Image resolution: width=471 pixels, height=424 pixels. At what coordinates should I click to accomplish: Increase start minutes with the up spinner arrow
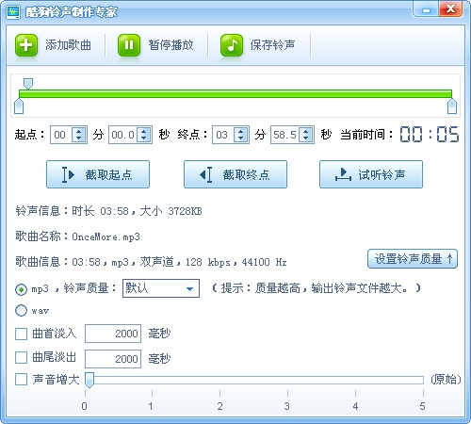point(79,131)
